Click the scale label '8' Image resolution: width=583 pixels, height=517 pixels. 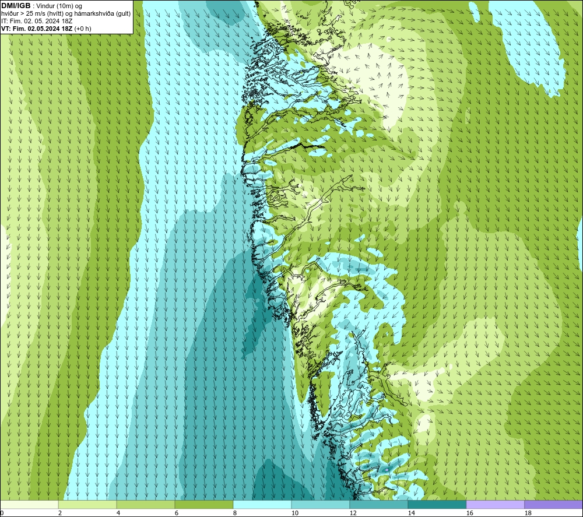[235, 514]
